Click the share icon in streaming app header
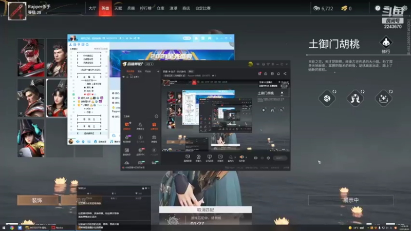 285,73
